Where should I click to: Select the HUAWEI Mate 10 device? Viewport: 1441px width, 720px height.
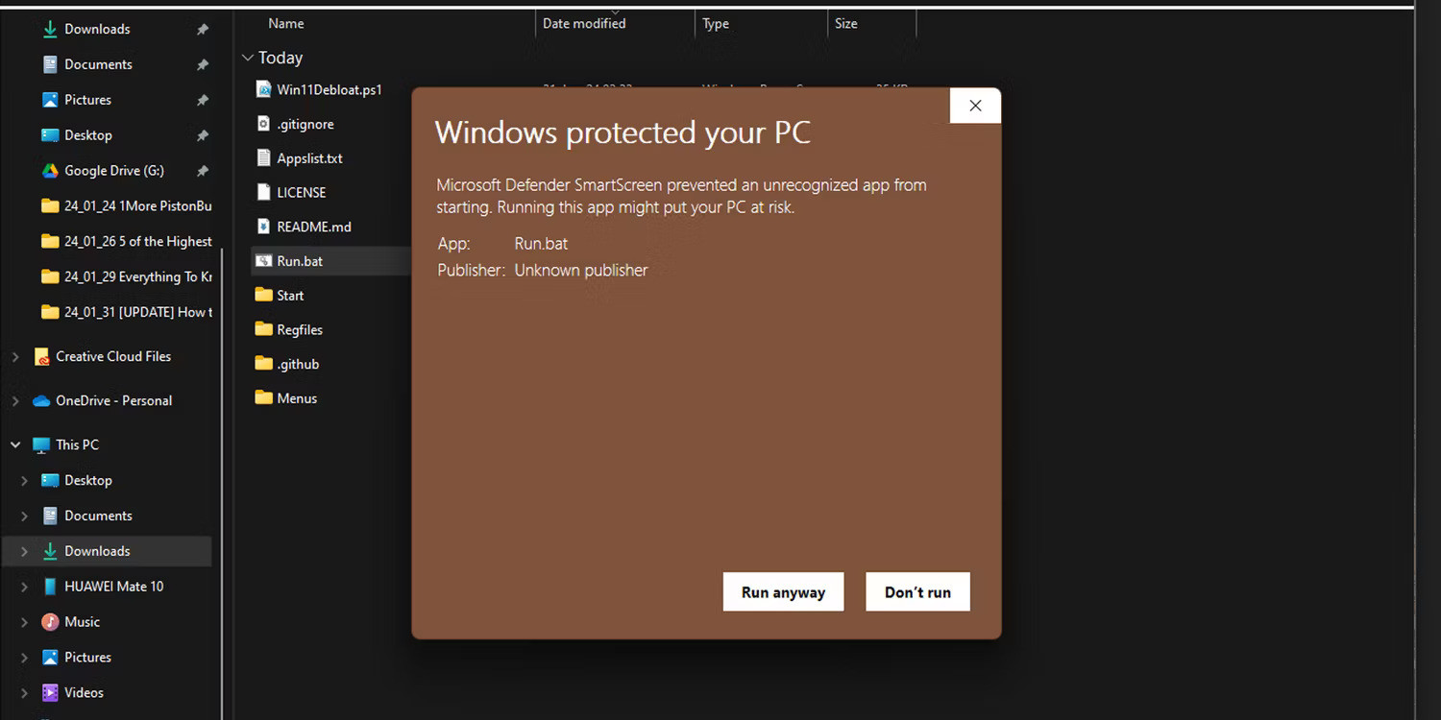click(x=113, y=586)
